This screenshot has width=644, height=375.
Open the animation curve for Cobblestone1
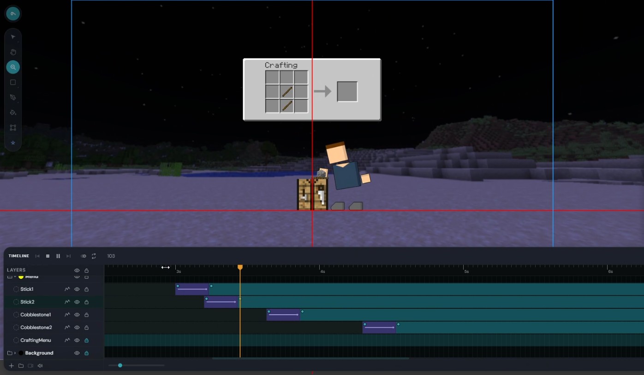67,315
